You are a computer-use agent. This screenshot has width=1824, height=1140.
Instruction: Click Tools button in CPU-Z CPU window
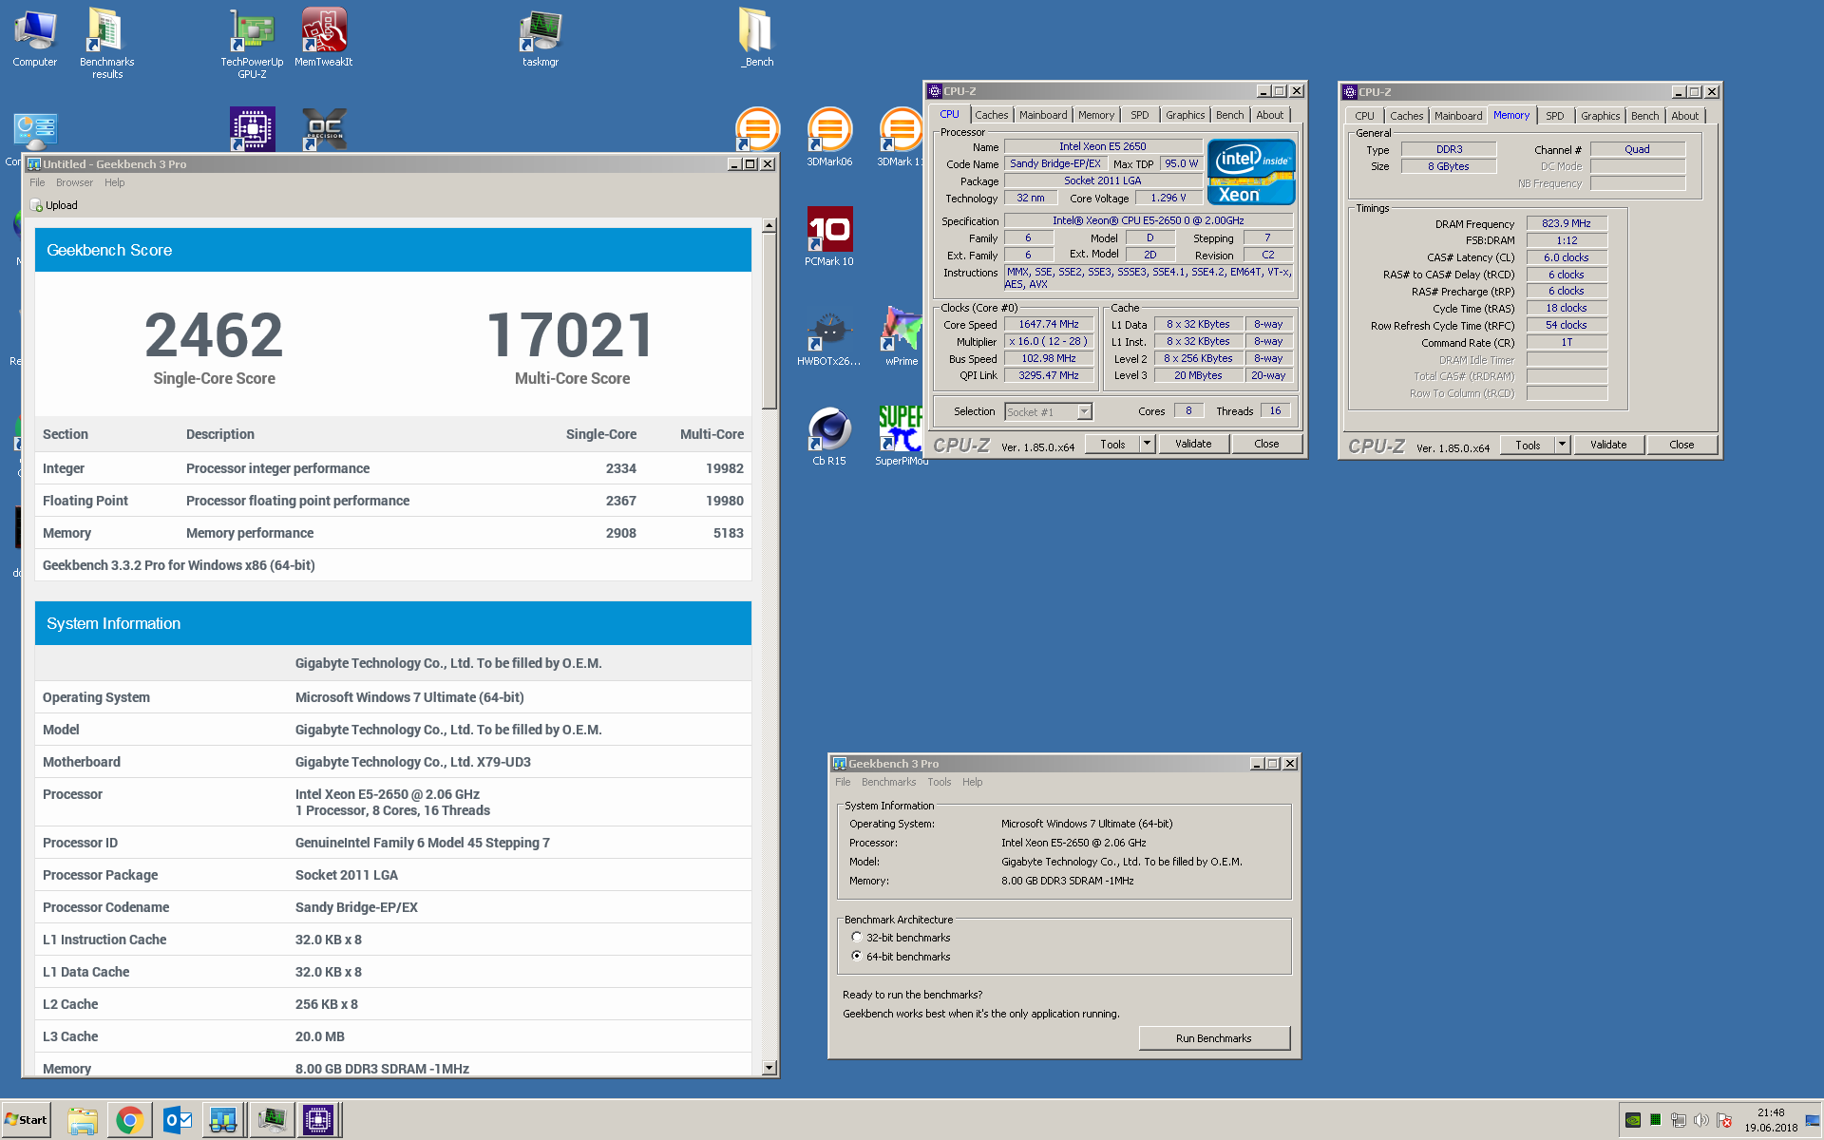pos(1112,444)
